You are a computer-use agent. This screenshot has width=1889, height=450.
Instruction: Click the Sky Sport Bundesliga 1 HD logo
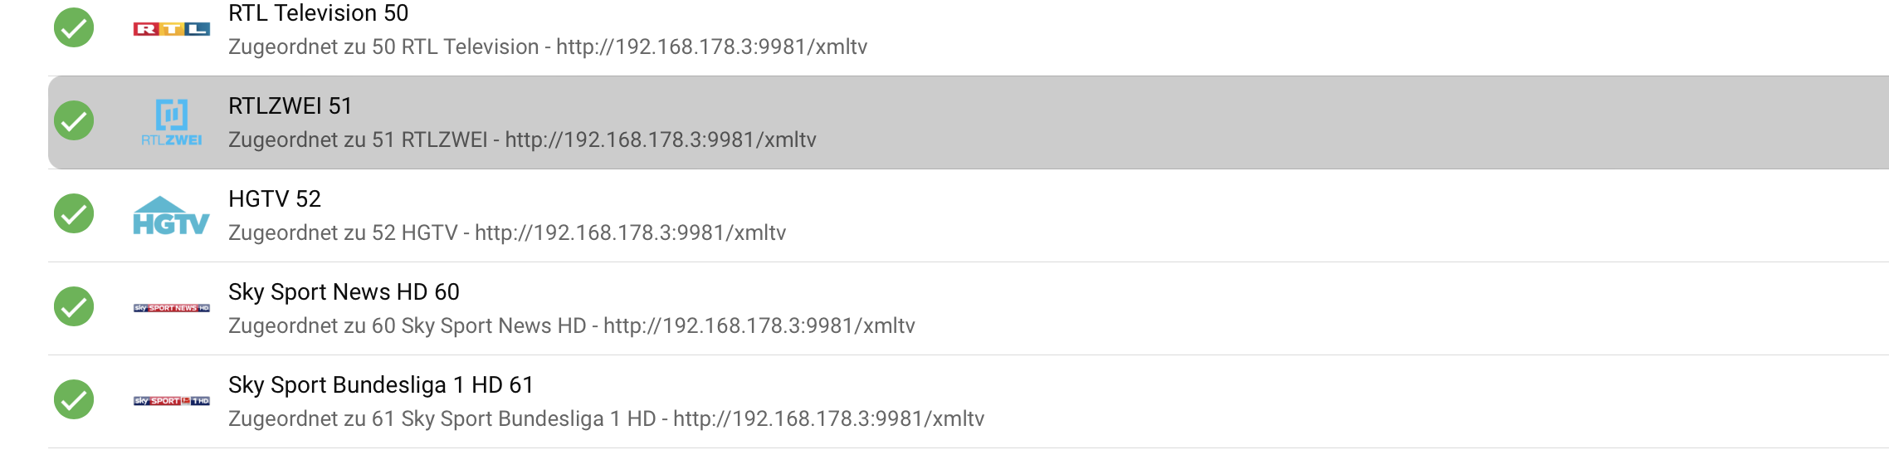click(172, 401)
